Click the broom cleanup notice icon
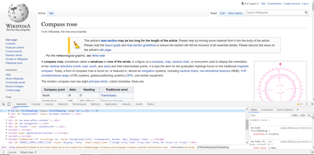This screenshot has width=314, height=155. 76,45
